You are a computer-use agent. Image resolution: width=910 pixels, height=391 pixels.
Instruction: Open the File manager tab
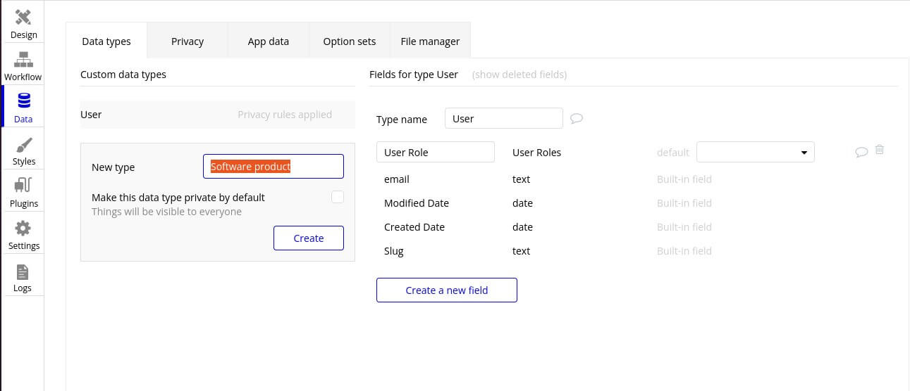430,41
